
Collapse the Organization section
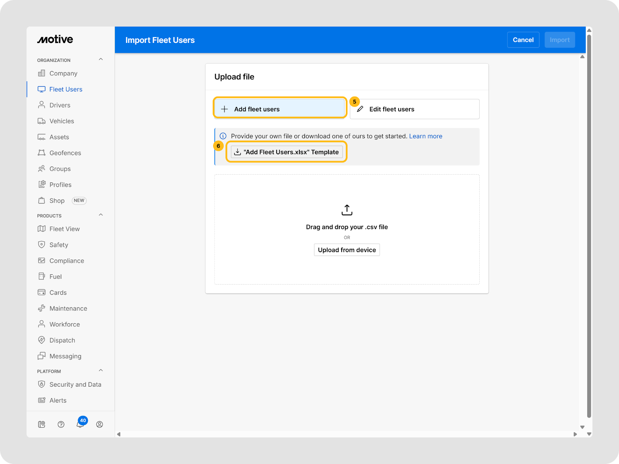click(x=101, y=60)
